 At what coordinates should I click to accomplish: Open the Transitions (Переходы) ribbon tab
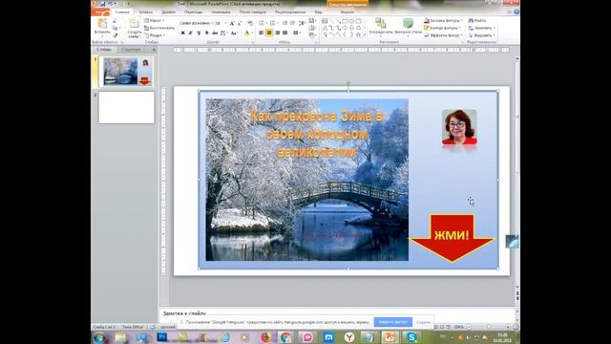193,12
